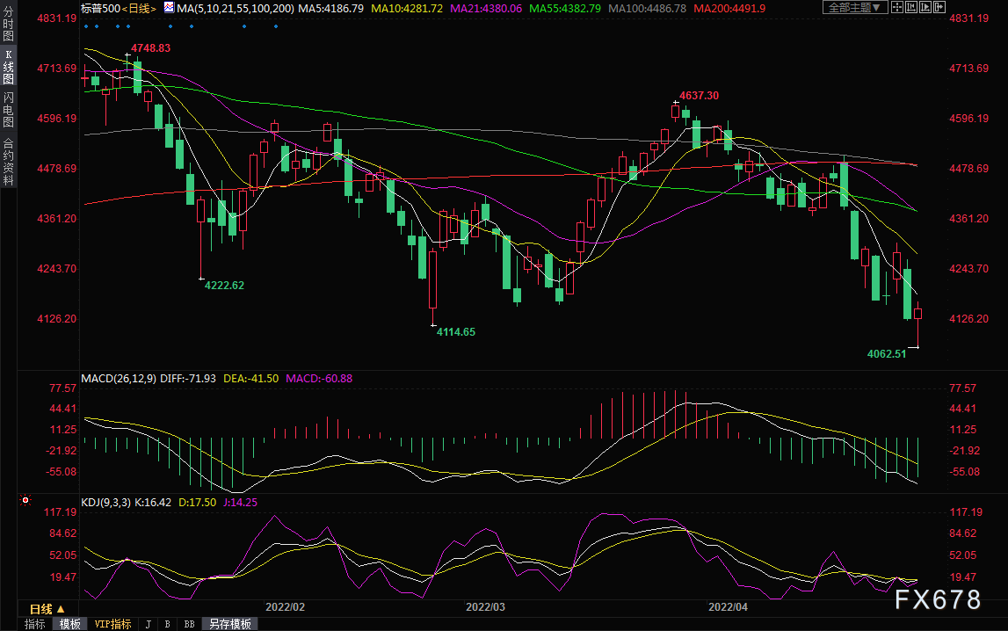Open the 合约资料 sidebar tab

[x=9, y=161]
